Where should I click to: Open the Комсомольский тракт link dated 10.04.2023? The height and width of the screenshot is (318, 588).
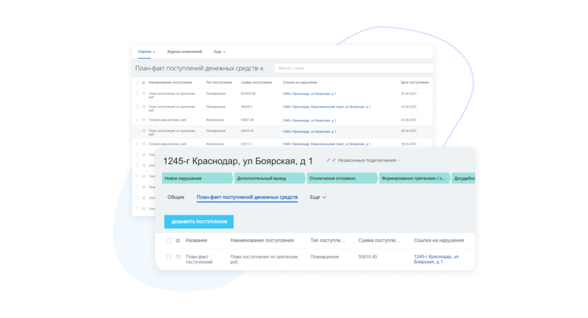click(x=326, y=107)
